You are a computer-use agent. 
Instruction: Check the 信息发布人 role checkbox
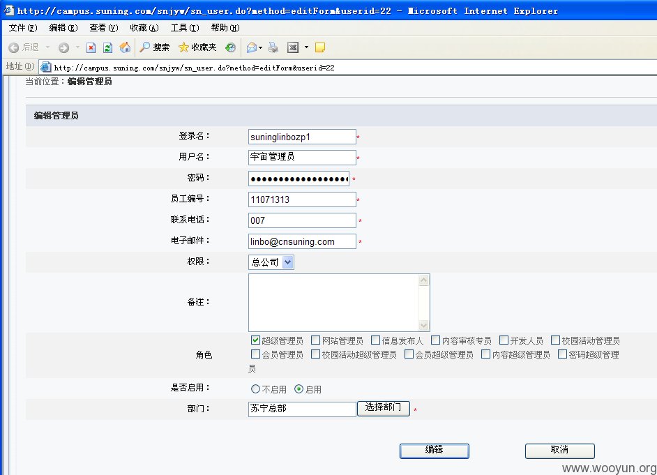point(375,340)
